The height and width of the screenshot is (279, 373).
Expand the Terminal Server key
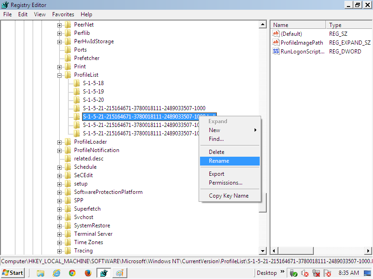coord(60,234)
